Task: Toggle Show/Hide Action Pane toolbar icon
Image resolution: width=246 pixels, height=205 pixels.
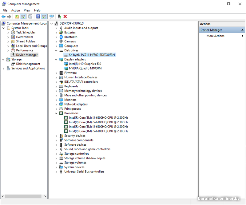Action: 44,17
